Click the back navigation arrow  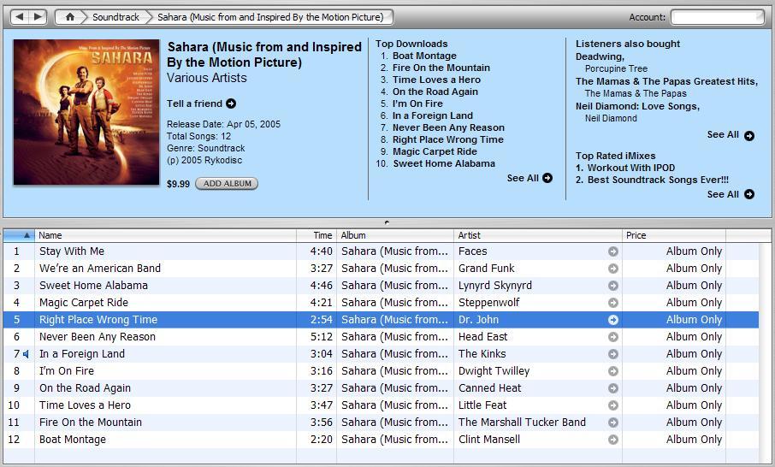coord(20,17)
